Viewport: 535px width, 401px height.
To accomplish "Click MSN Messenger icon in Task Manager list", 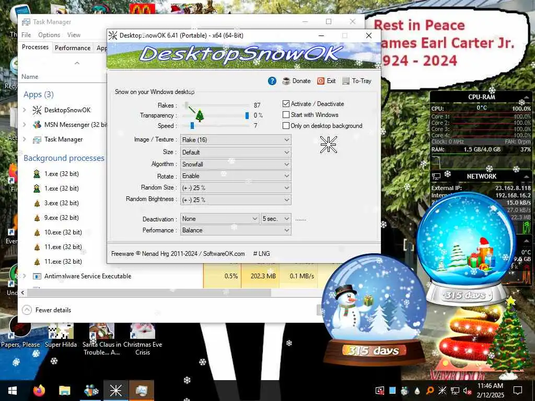I will tap(37, 125).
